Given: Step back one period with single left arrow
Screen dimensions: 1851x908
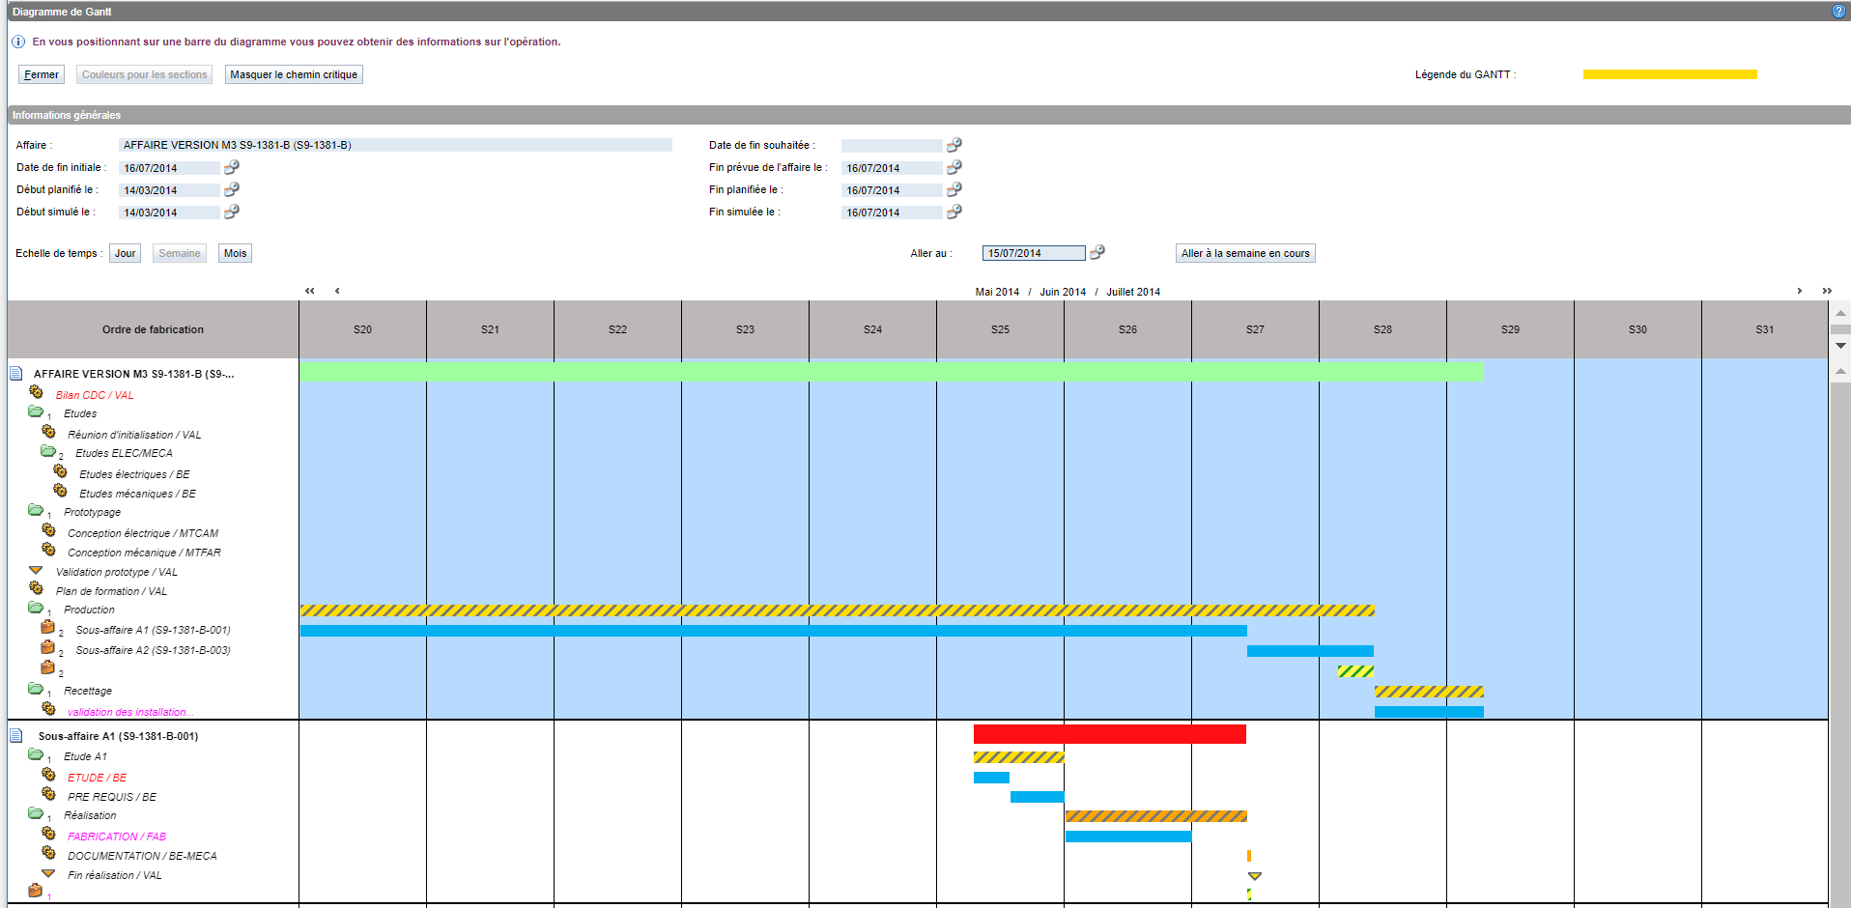Looking at the screenshot, I should point(337,291).
